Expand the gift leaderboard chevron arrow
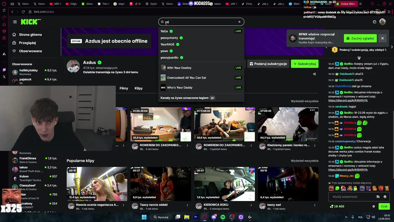394x222 pixels. tap(359, 58)
